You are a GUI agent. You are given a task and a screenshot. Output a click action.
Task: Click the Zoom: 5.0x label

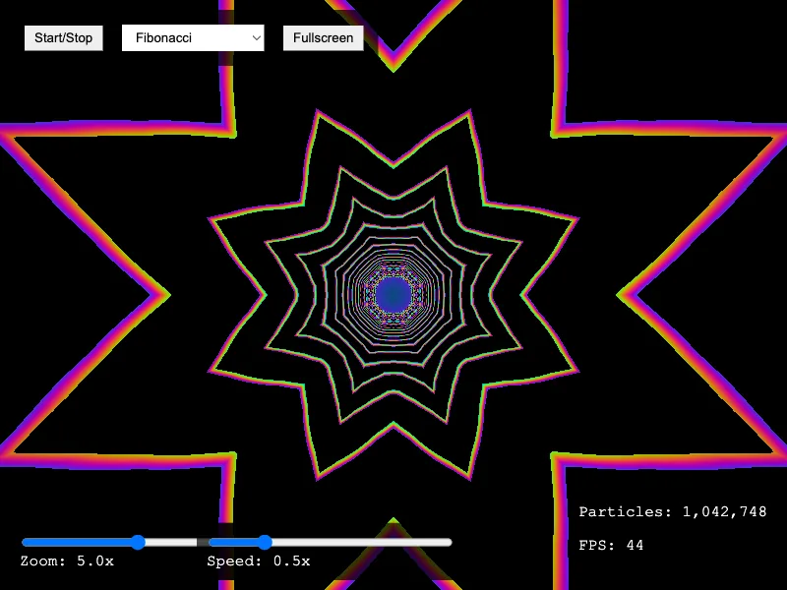point(67,560)
